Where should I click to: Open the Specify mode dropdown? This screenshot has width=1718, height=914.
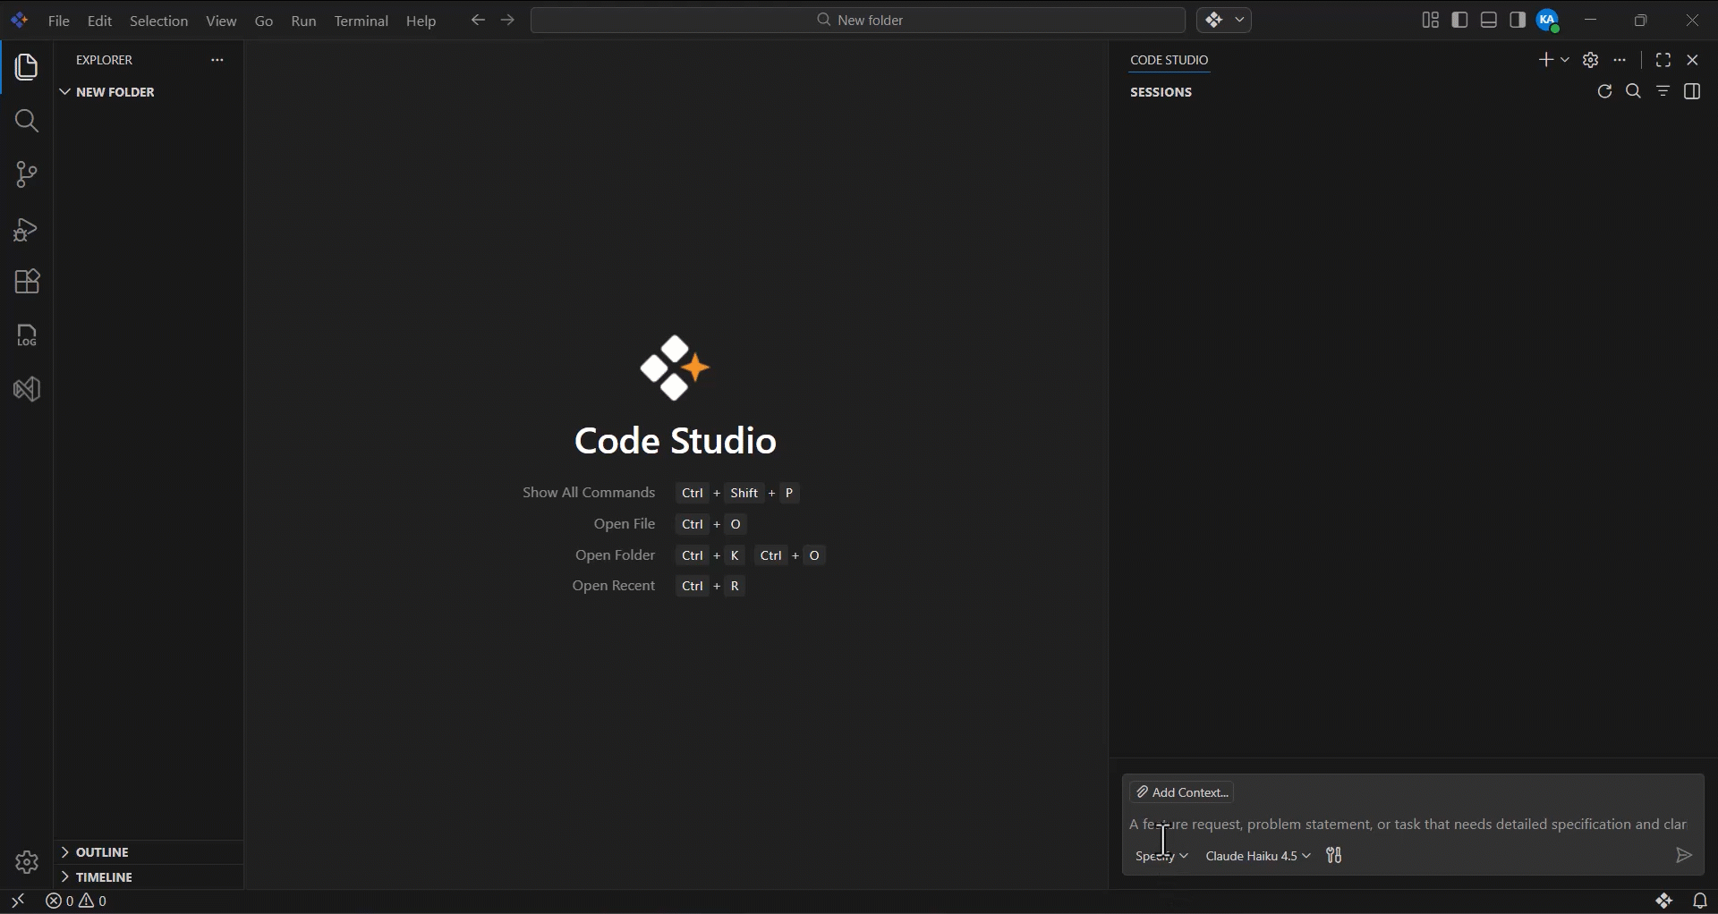click(x=1161, y=856)
